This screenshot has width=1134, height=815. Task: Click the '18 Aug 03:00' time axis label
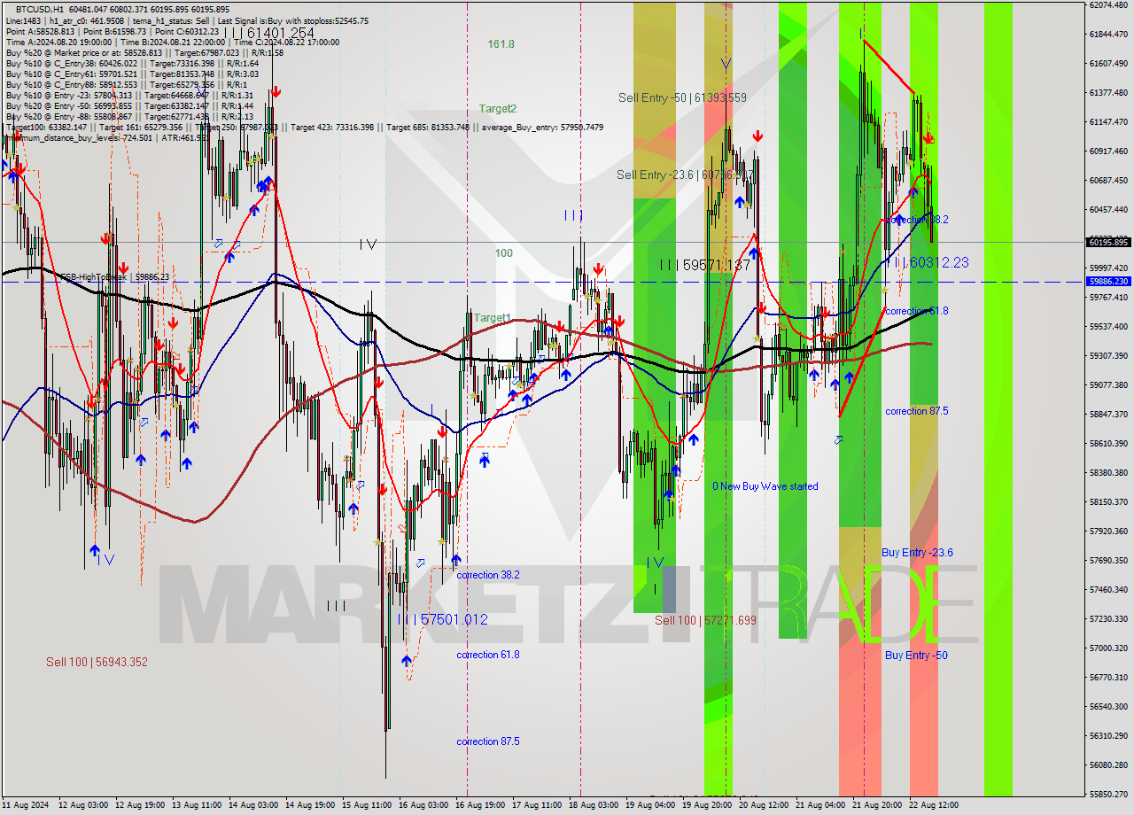click(593, 805)
